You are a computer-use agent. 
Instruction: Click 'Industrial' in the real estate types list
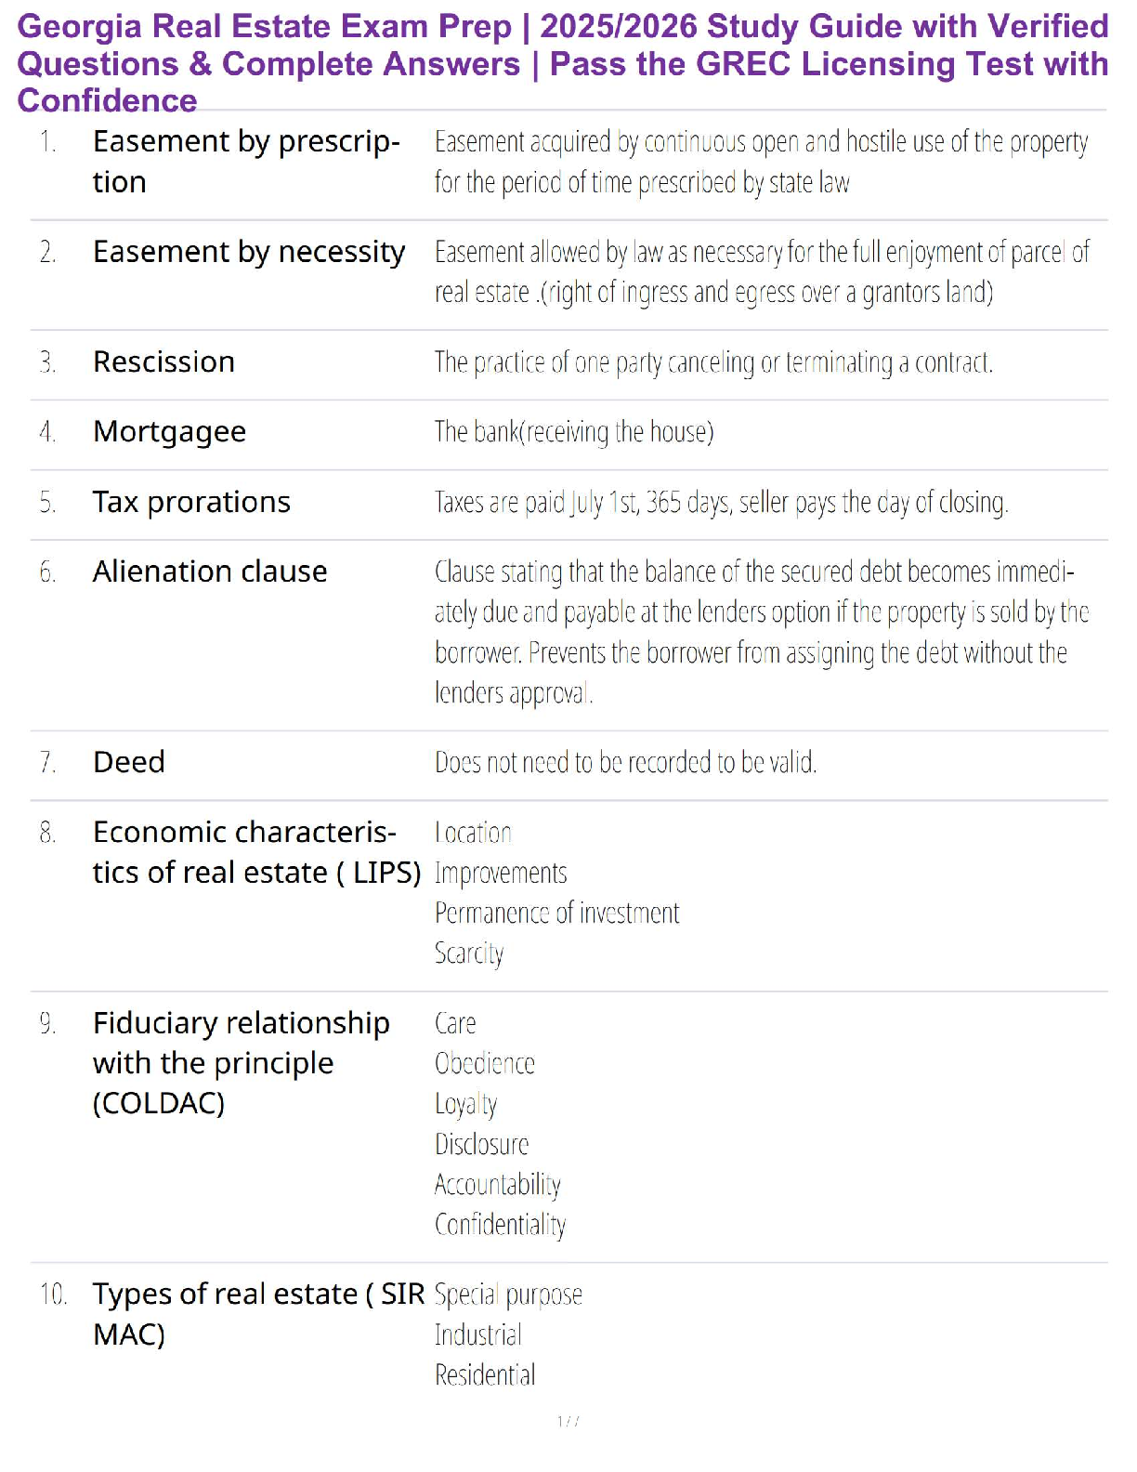point(477,1335)
